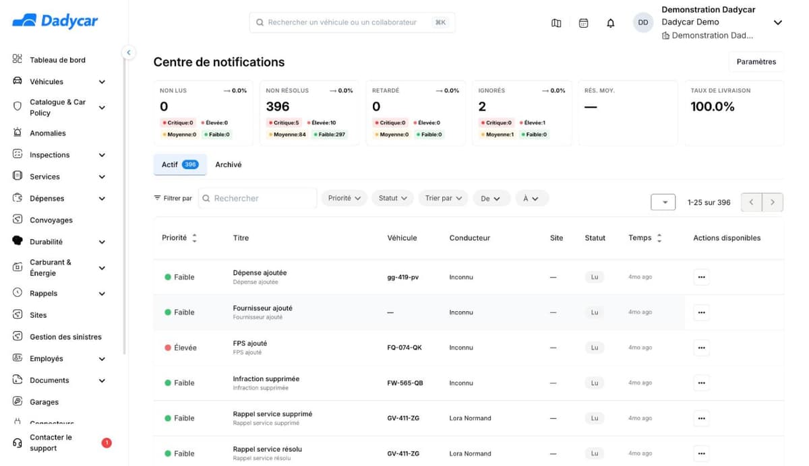The width and height of the screenshot is (809, 466).
Task: Open Convoyages in the sidebar
Action: tap(51, 220)
